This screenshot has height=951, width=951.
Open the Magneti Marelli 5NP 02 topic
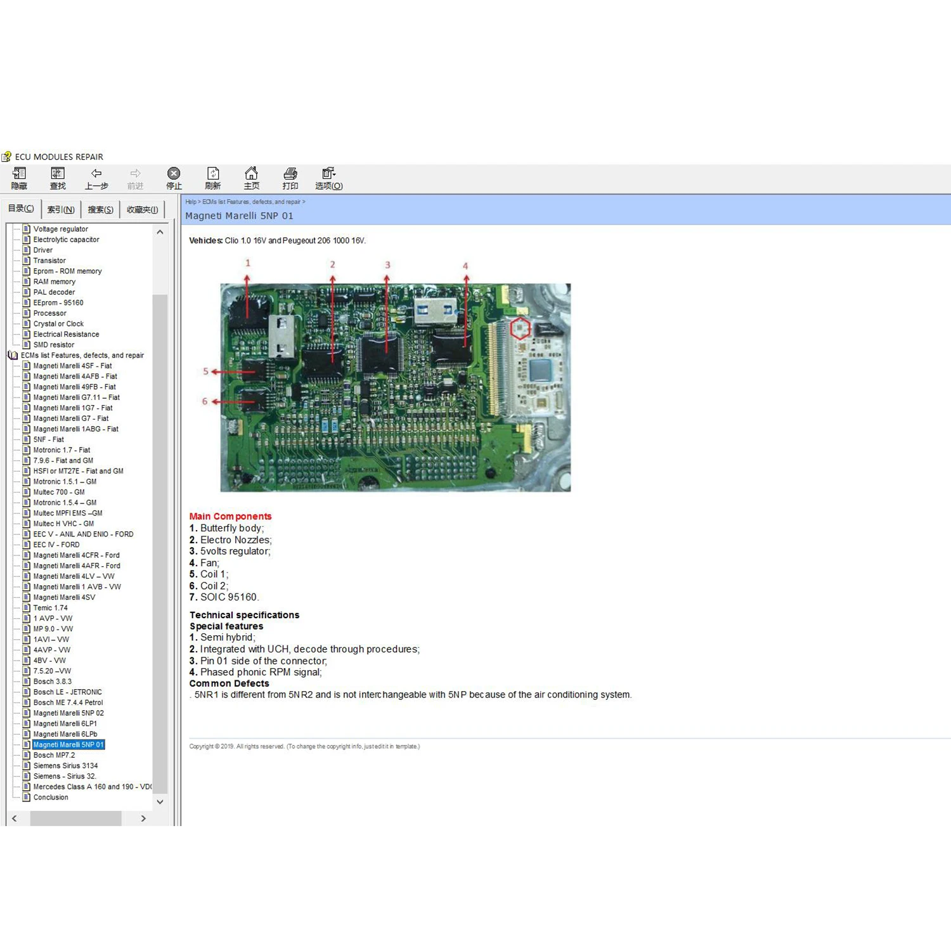coord(67,713)
